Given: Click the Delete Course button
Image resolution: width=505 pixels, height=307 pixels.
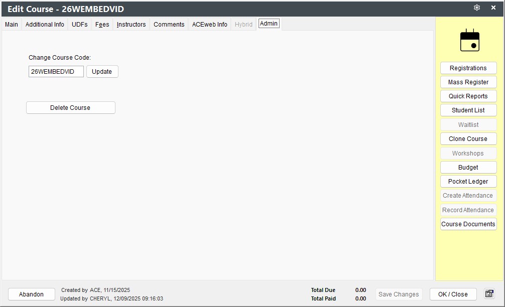Looking at the screenshot, I should [x=71, y=108].
